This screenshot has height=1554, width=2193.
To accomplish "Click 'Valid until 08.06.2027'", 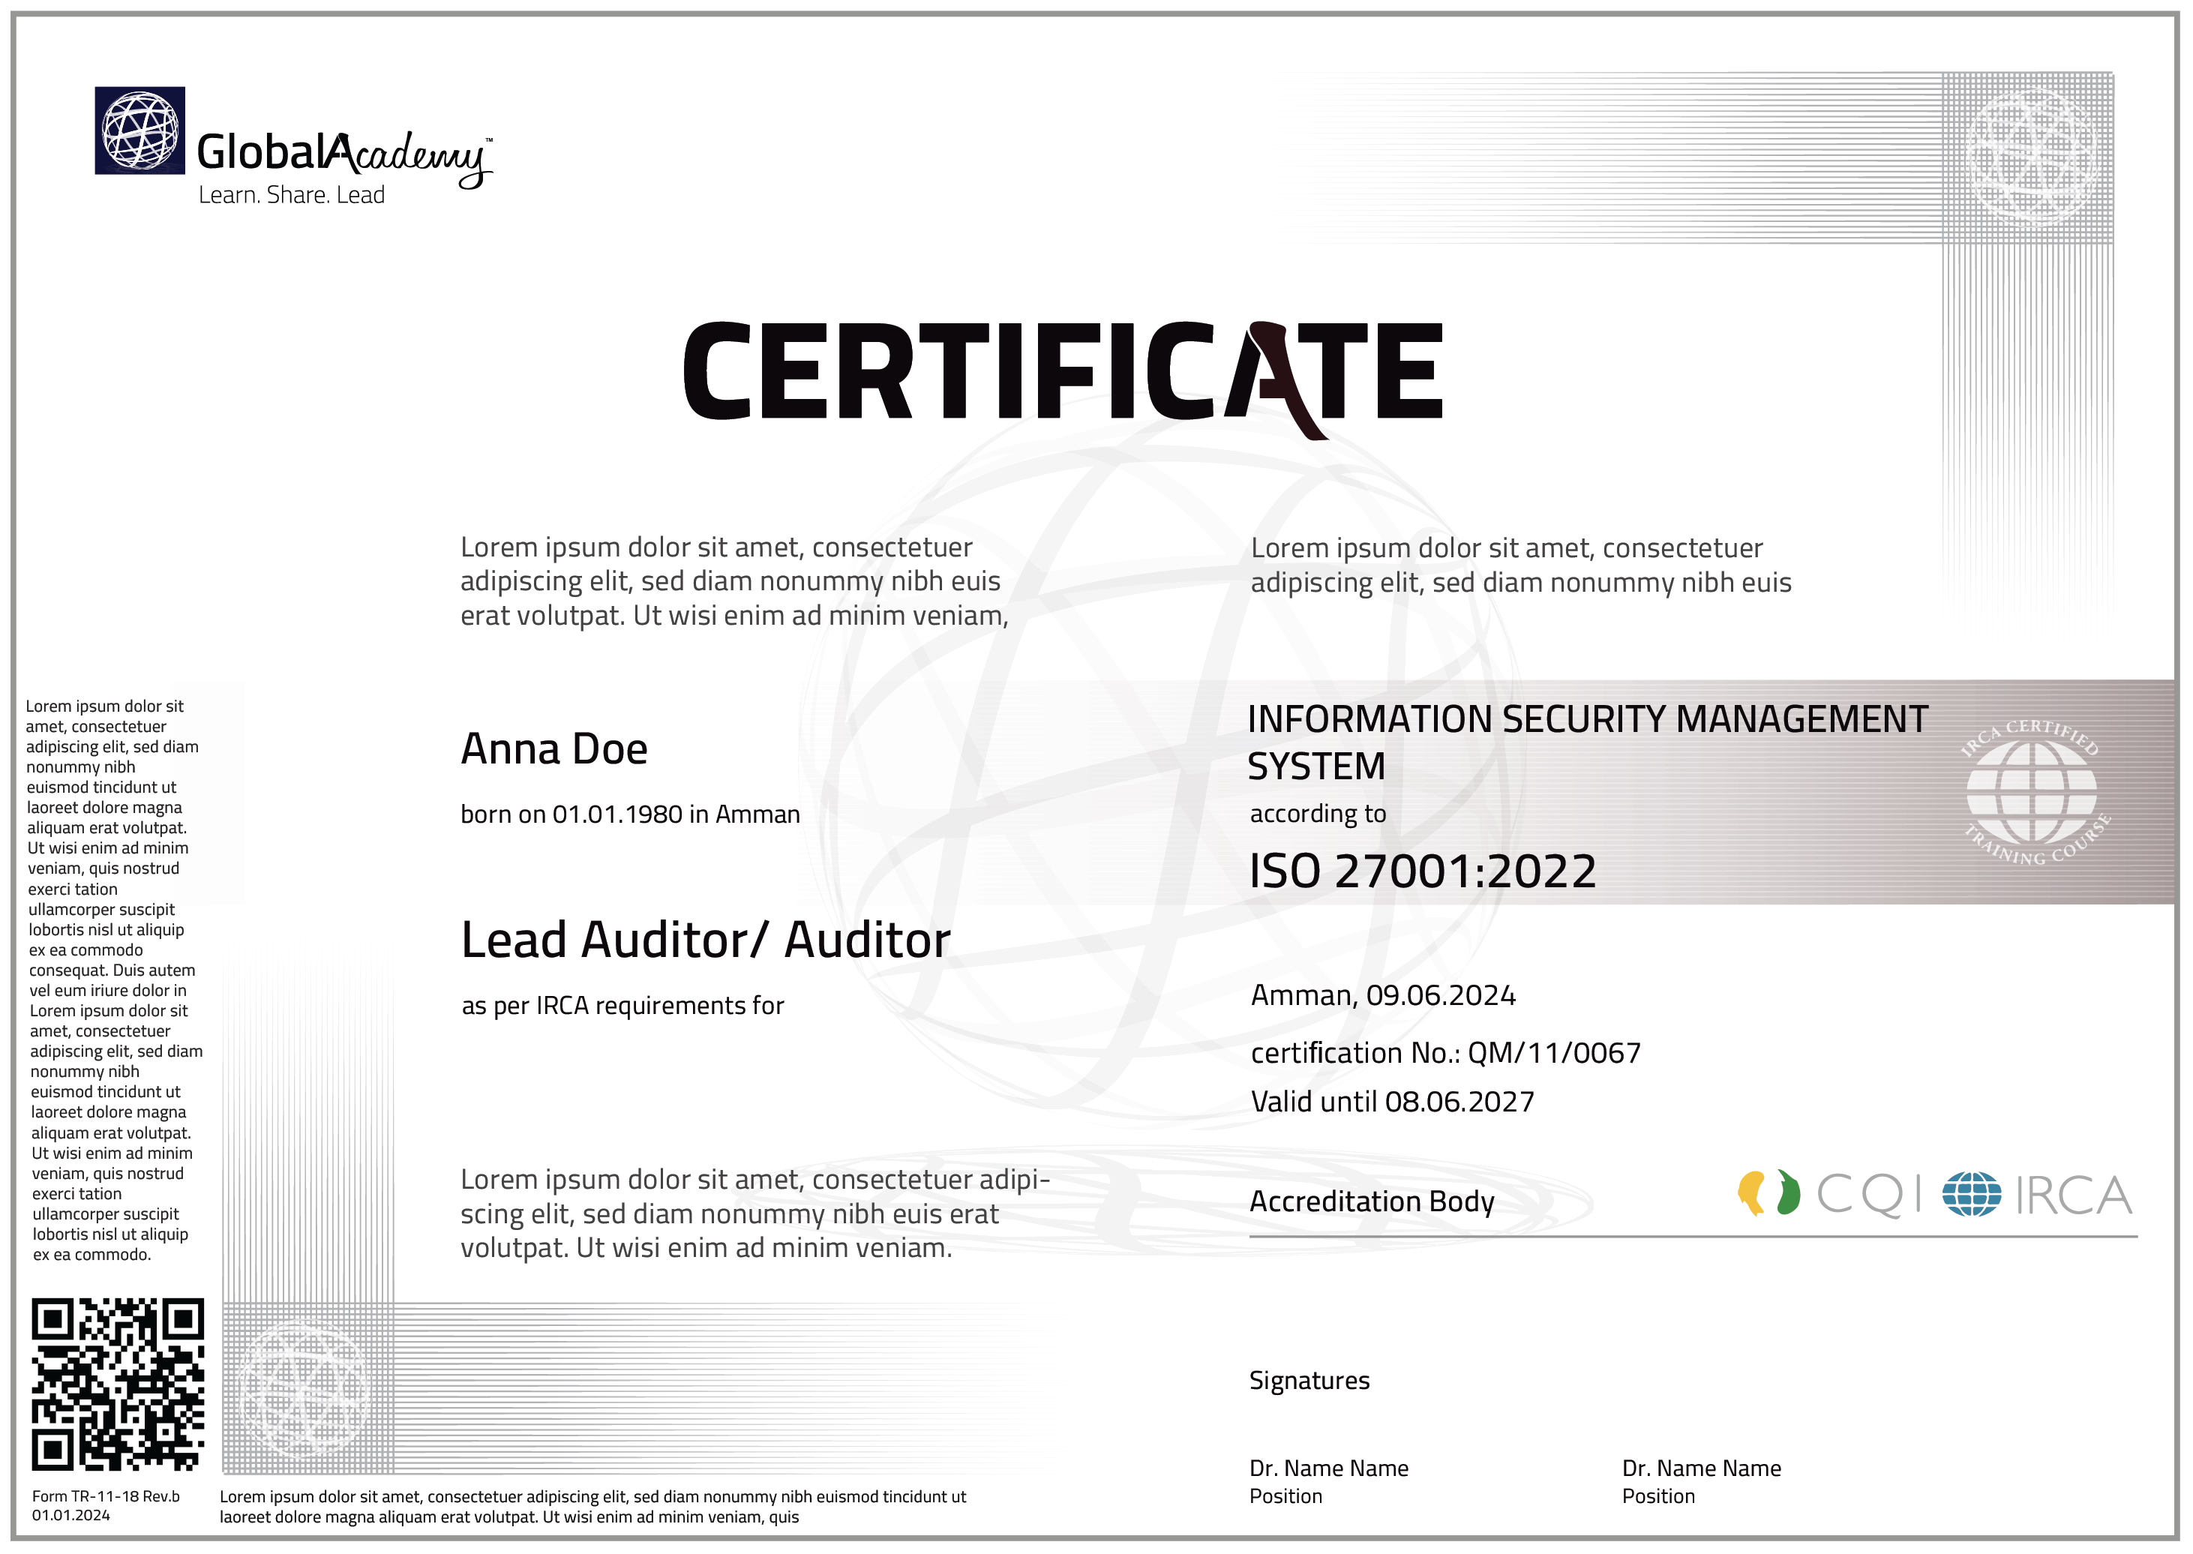I will pos(1392,1102).
